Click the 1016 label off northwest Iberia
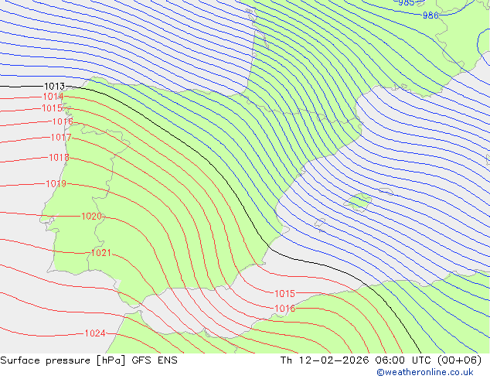490x379 pixels. click(63, 121)
